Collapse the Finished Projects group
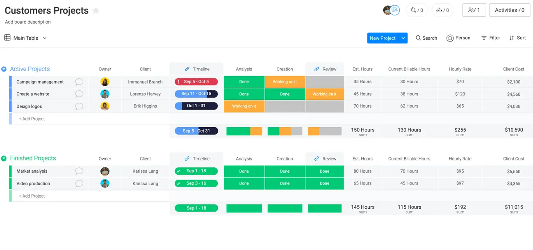The width and height of the screenshot is (533, 250). coord(4,158)
